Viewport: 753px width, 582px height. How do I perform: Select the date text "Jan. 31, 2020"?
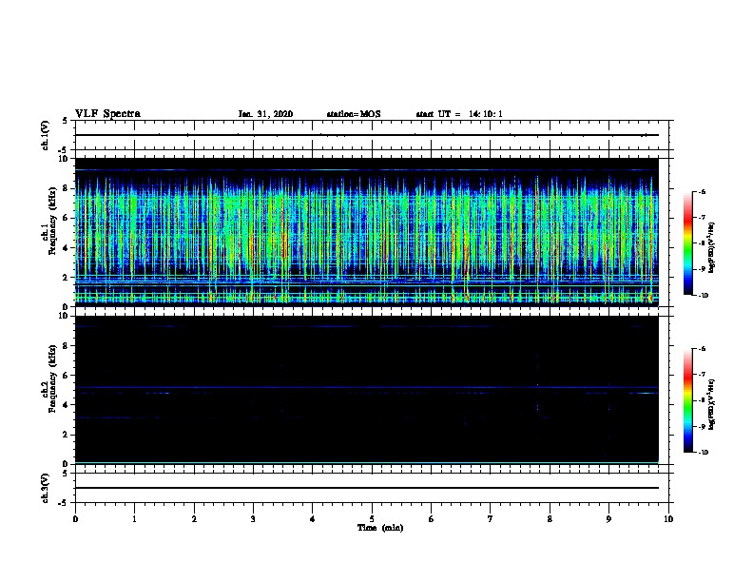[x=265, y=114]
